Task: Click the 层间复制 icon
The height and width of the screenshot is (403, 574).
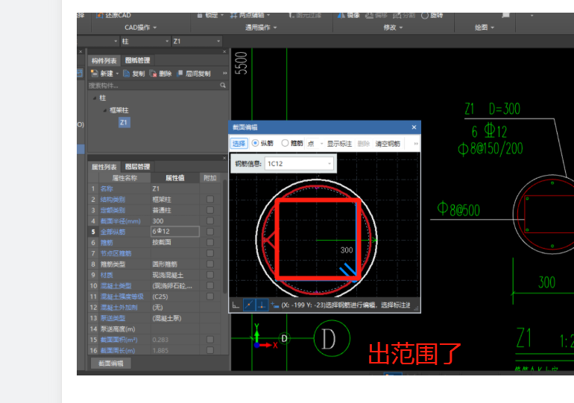Action: pos(180,74)
